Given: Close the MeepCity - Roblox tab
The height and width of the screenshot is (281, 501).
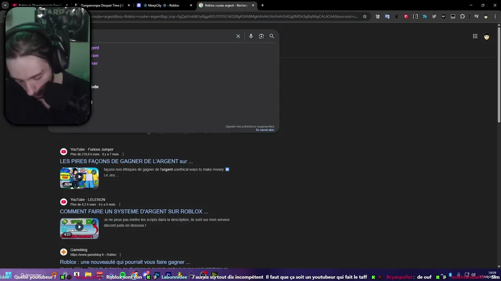Looking at the screenshot, I should (x=191, y=5).
